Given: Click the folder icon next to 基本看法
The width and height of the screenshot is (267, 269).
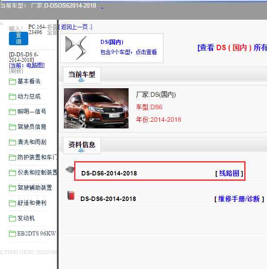Looking at the screenshot, I should [x=13, y=81].
